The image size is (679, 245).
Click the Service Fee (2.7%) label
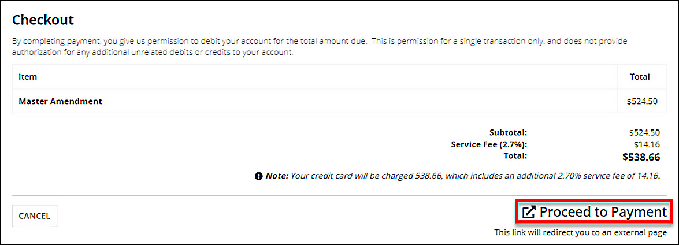[489, 144]
